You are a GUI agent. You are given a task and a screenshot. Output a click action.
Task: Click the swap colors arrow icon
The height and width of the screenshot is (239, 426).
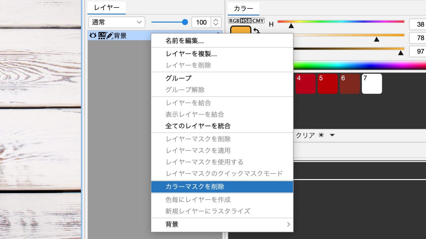tap(256, 30)
